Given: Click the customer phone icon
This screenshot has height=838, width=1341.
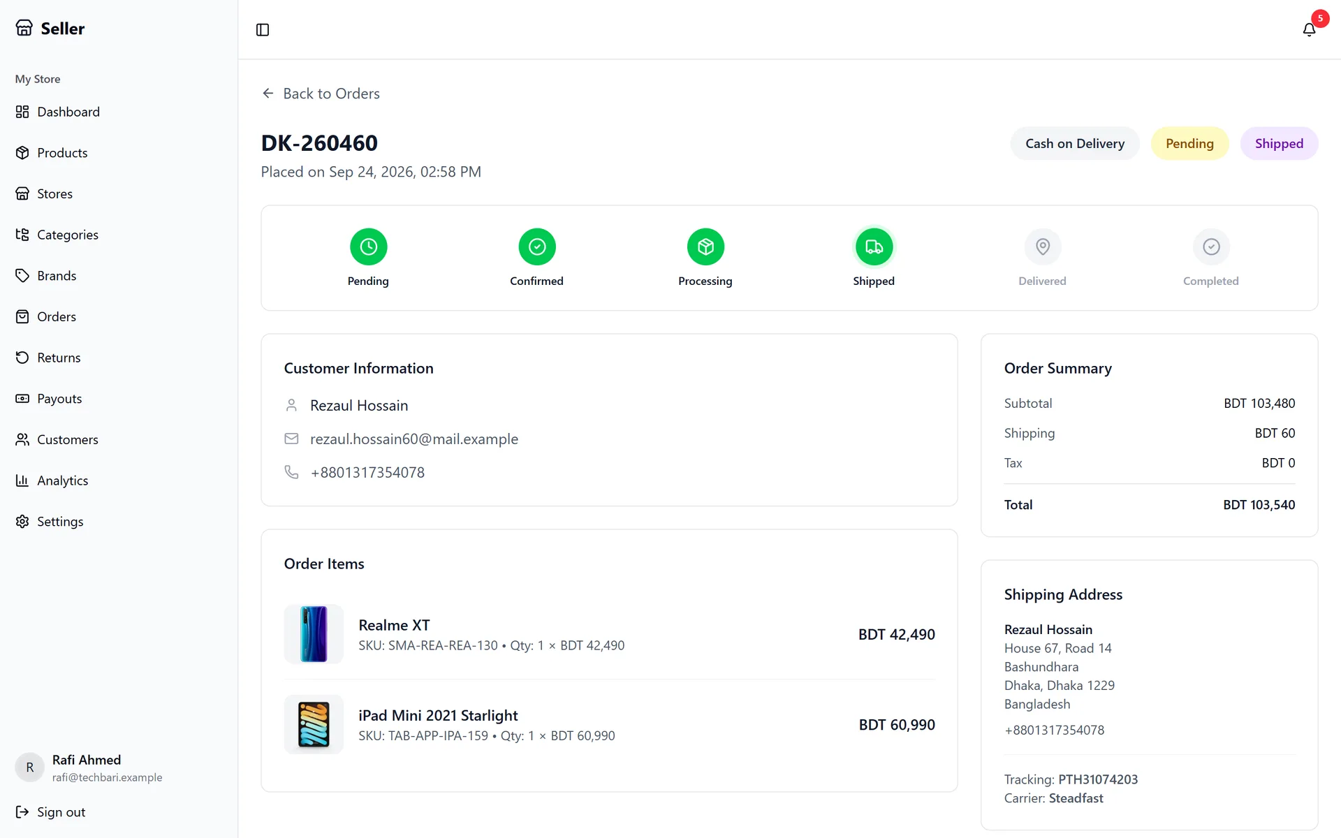Looking at the screenshot, I should (x=291, y=472).
